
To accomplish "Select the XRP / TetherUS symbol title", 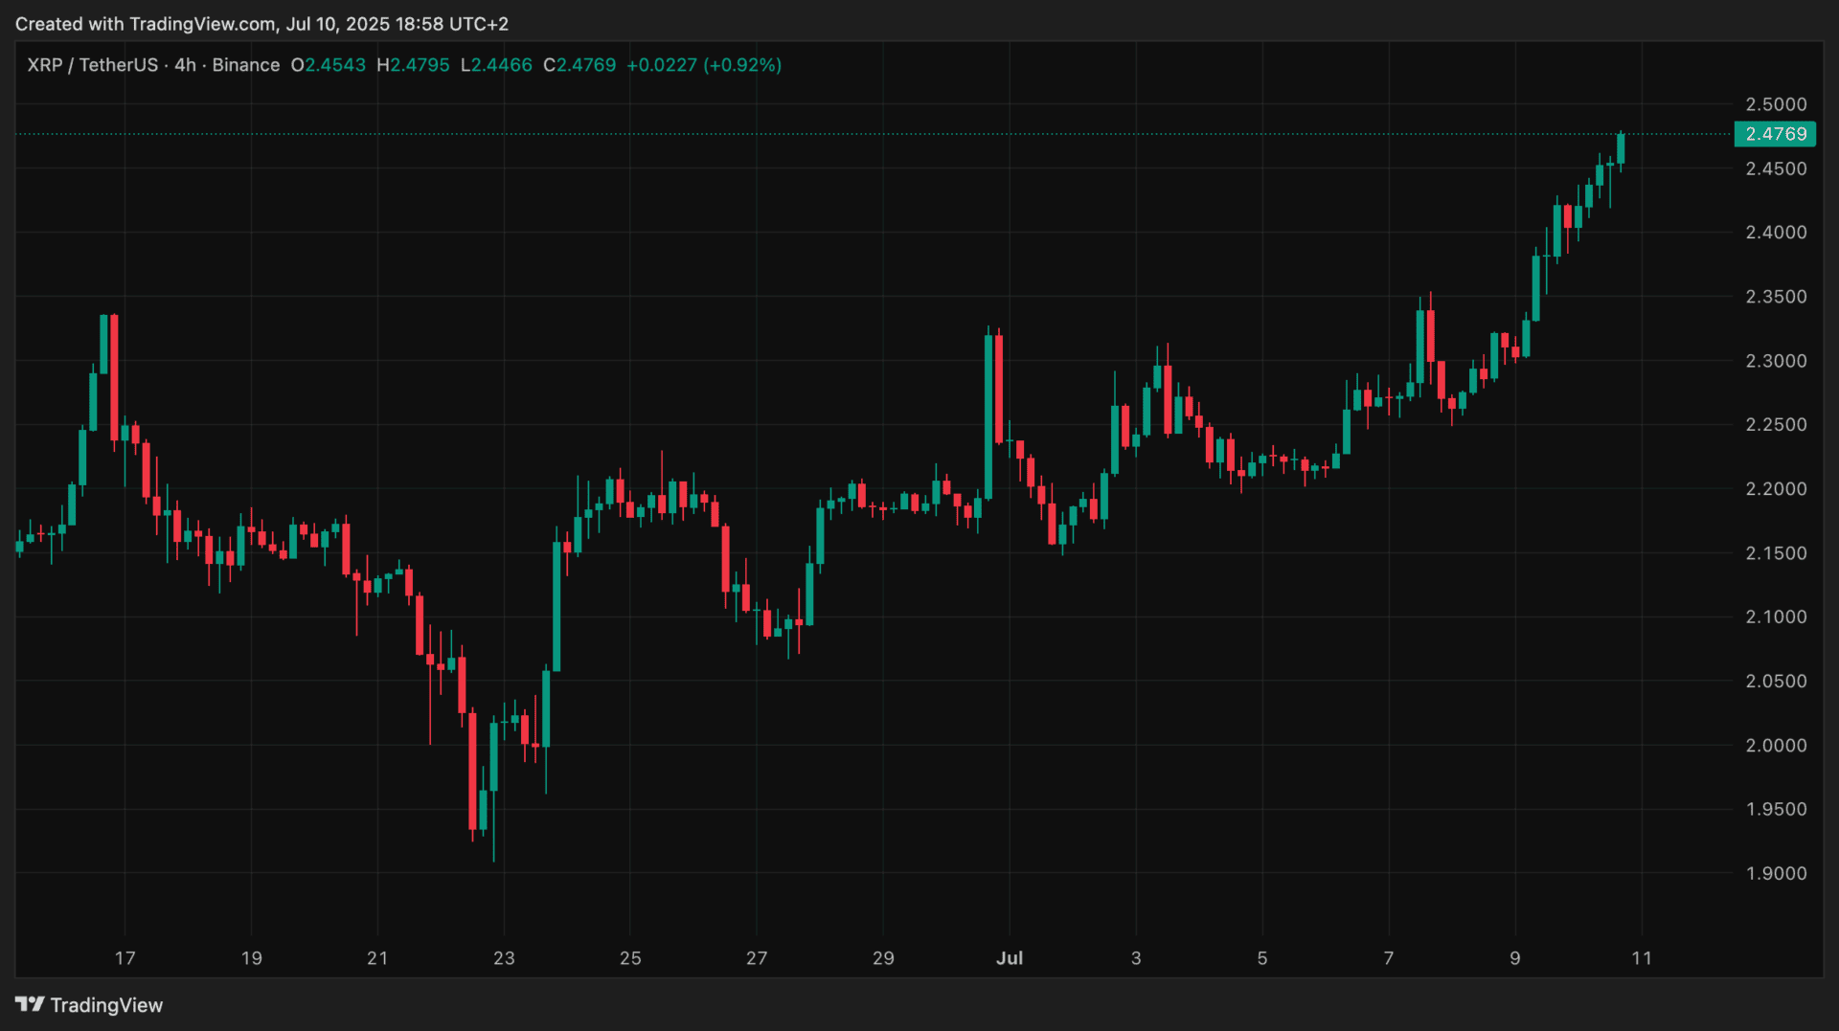I will coord(92,65).
